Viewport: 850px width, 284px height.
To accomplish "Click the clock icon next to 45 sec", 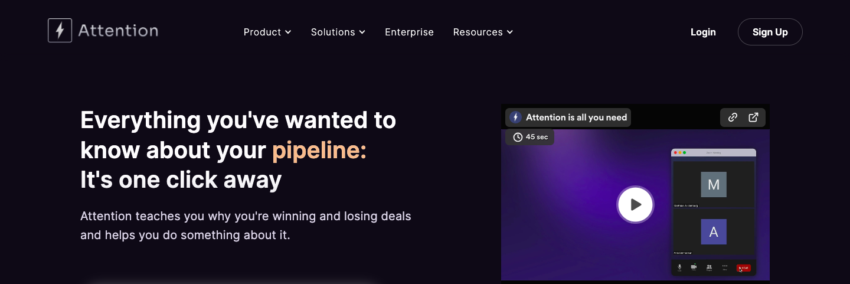I will 518,137.
